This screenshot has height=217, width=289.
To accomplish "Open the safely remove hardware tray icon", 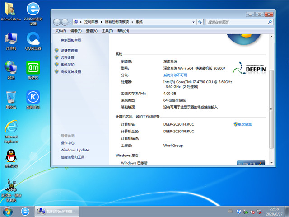I will 246,212.
